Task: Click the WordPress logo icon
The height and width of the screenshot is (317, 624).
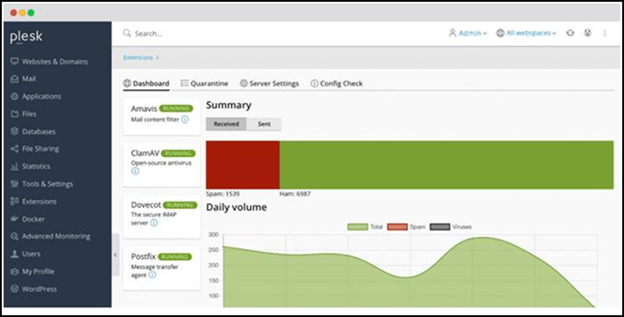Action: click(15, 289)
